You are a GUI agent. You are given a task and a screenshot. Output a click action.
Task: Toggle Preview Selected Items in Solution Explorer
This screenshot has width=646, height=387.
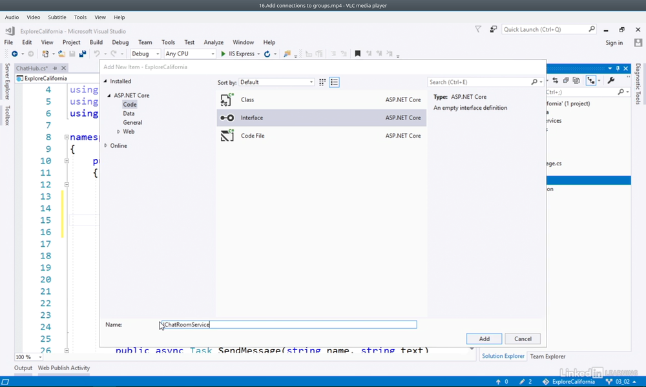(591, 80)
